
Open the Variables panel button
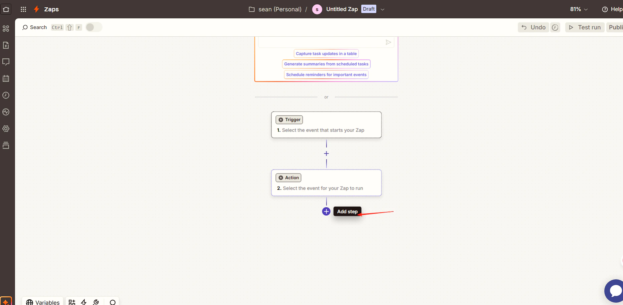pyautogui.click(x=43, y=301)
